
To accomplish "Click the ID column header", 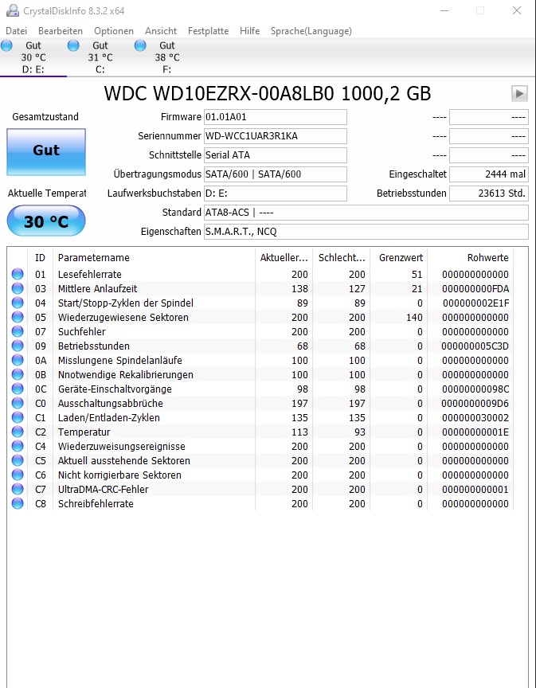I will coord(40,257).
